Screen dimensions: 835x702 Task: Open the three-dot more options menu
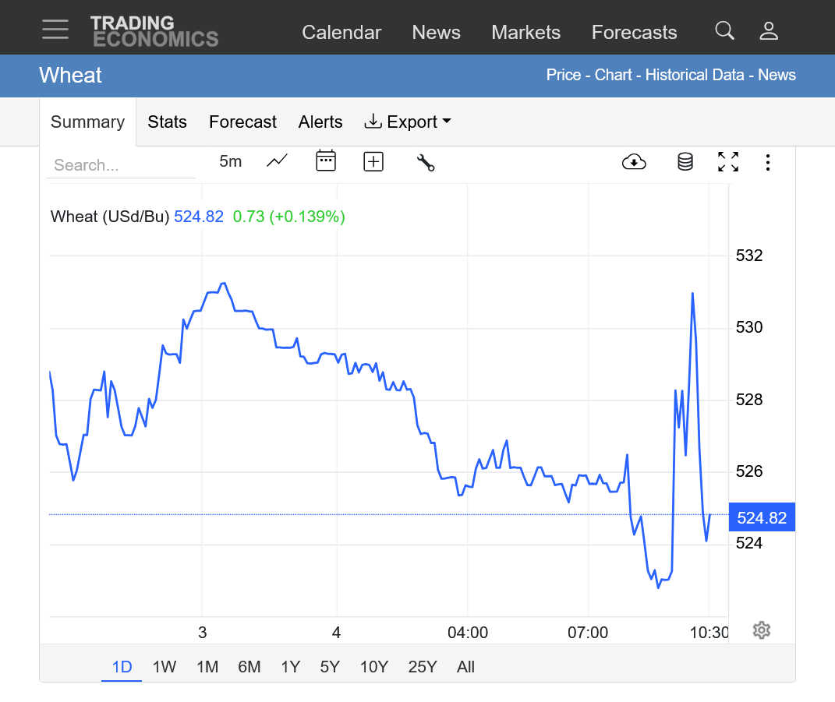pyautogui.click(x=768, y=162)
